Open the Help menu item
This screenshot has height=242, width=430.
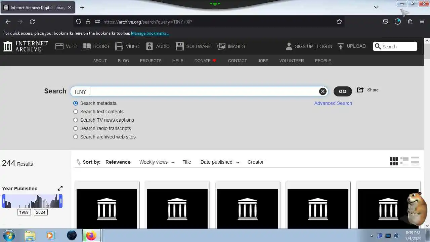178,61
